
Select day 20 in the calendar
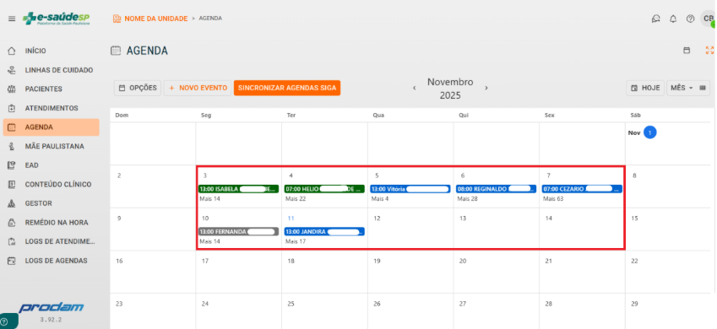(463, 261)
